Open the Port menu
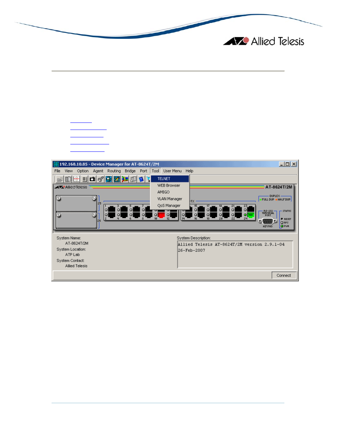This screenshot has height=436, width=337. coord(143,171)
